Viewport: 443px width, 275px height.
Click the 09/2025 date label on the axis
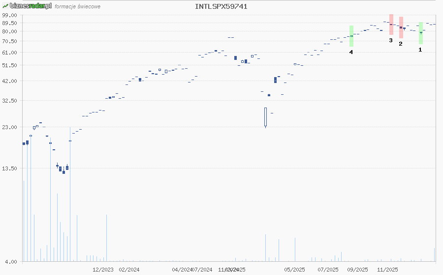[357, 270]
